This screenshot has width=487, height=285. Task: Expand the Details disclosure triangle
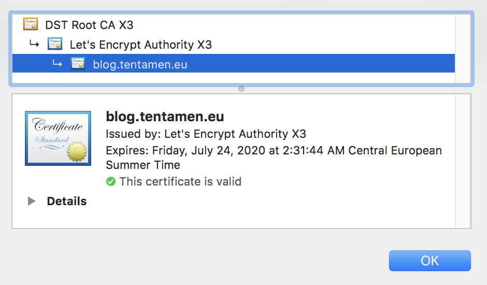click(32, 201)
